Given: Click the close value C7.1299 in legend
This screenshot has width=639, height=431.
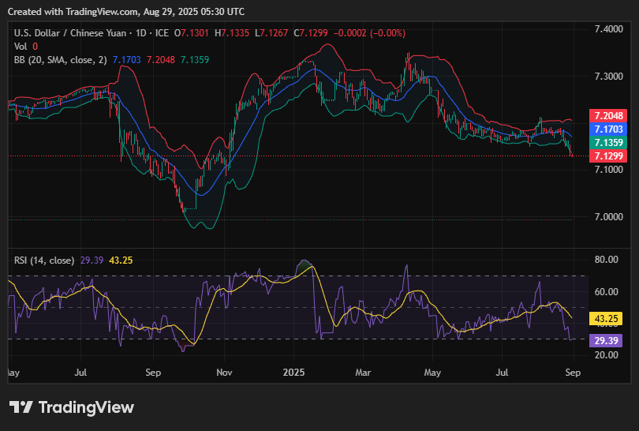Looking at the screenshot, I should [311, 33].
